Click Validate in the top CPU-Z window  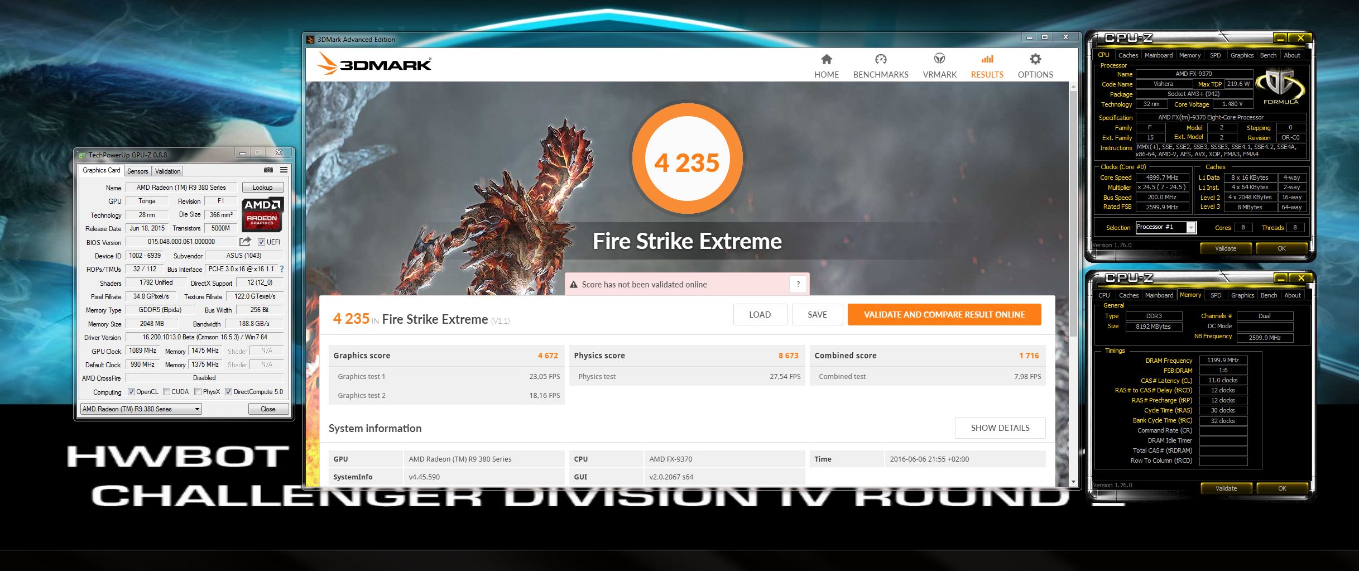coord(1226,248)
